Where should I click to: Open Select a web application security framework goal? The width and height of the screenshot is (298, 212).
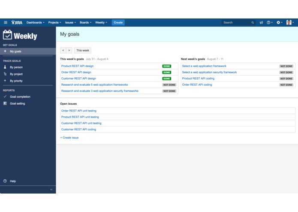click(x=209, y=72)
